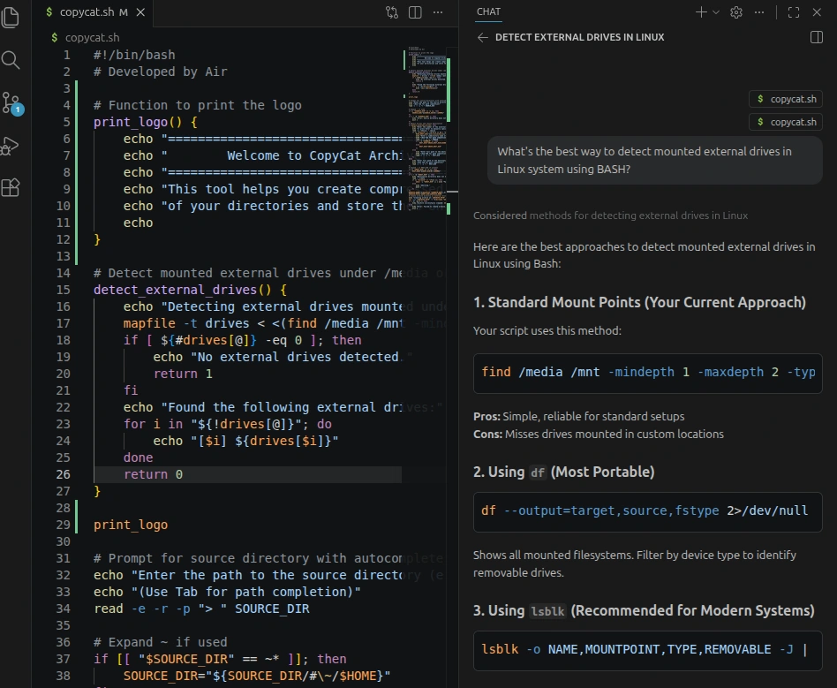
Task: Expand the 'Considered methods' thinking line
Action: tap(610, 215)
